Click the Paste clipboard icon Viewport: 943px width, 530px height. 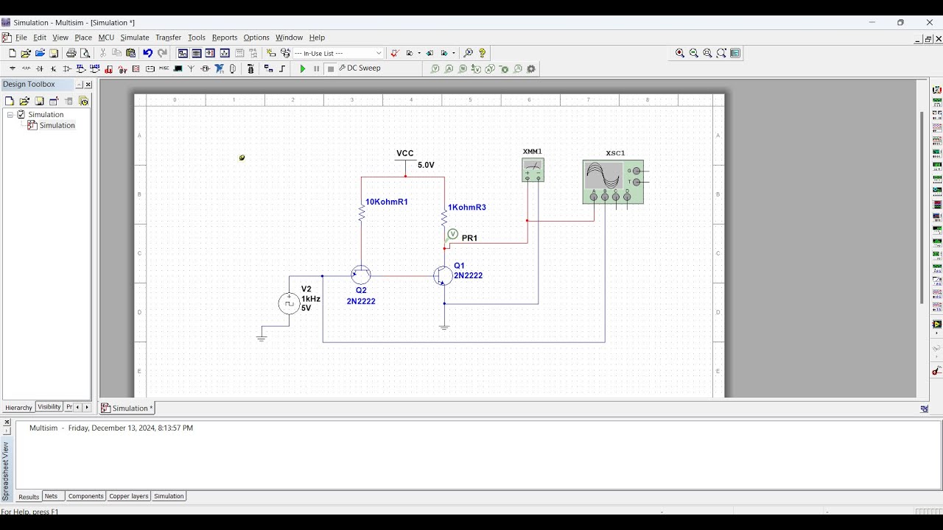pos(131,53)
